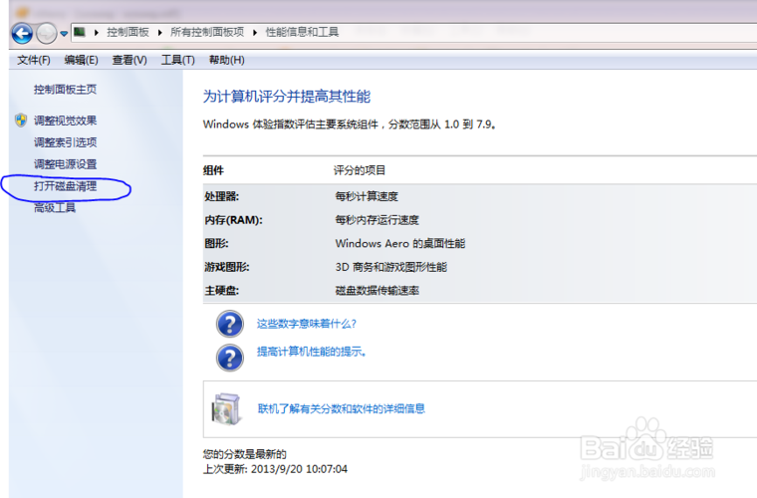Click the 评分的项目 column header

[x=360, y=170]
